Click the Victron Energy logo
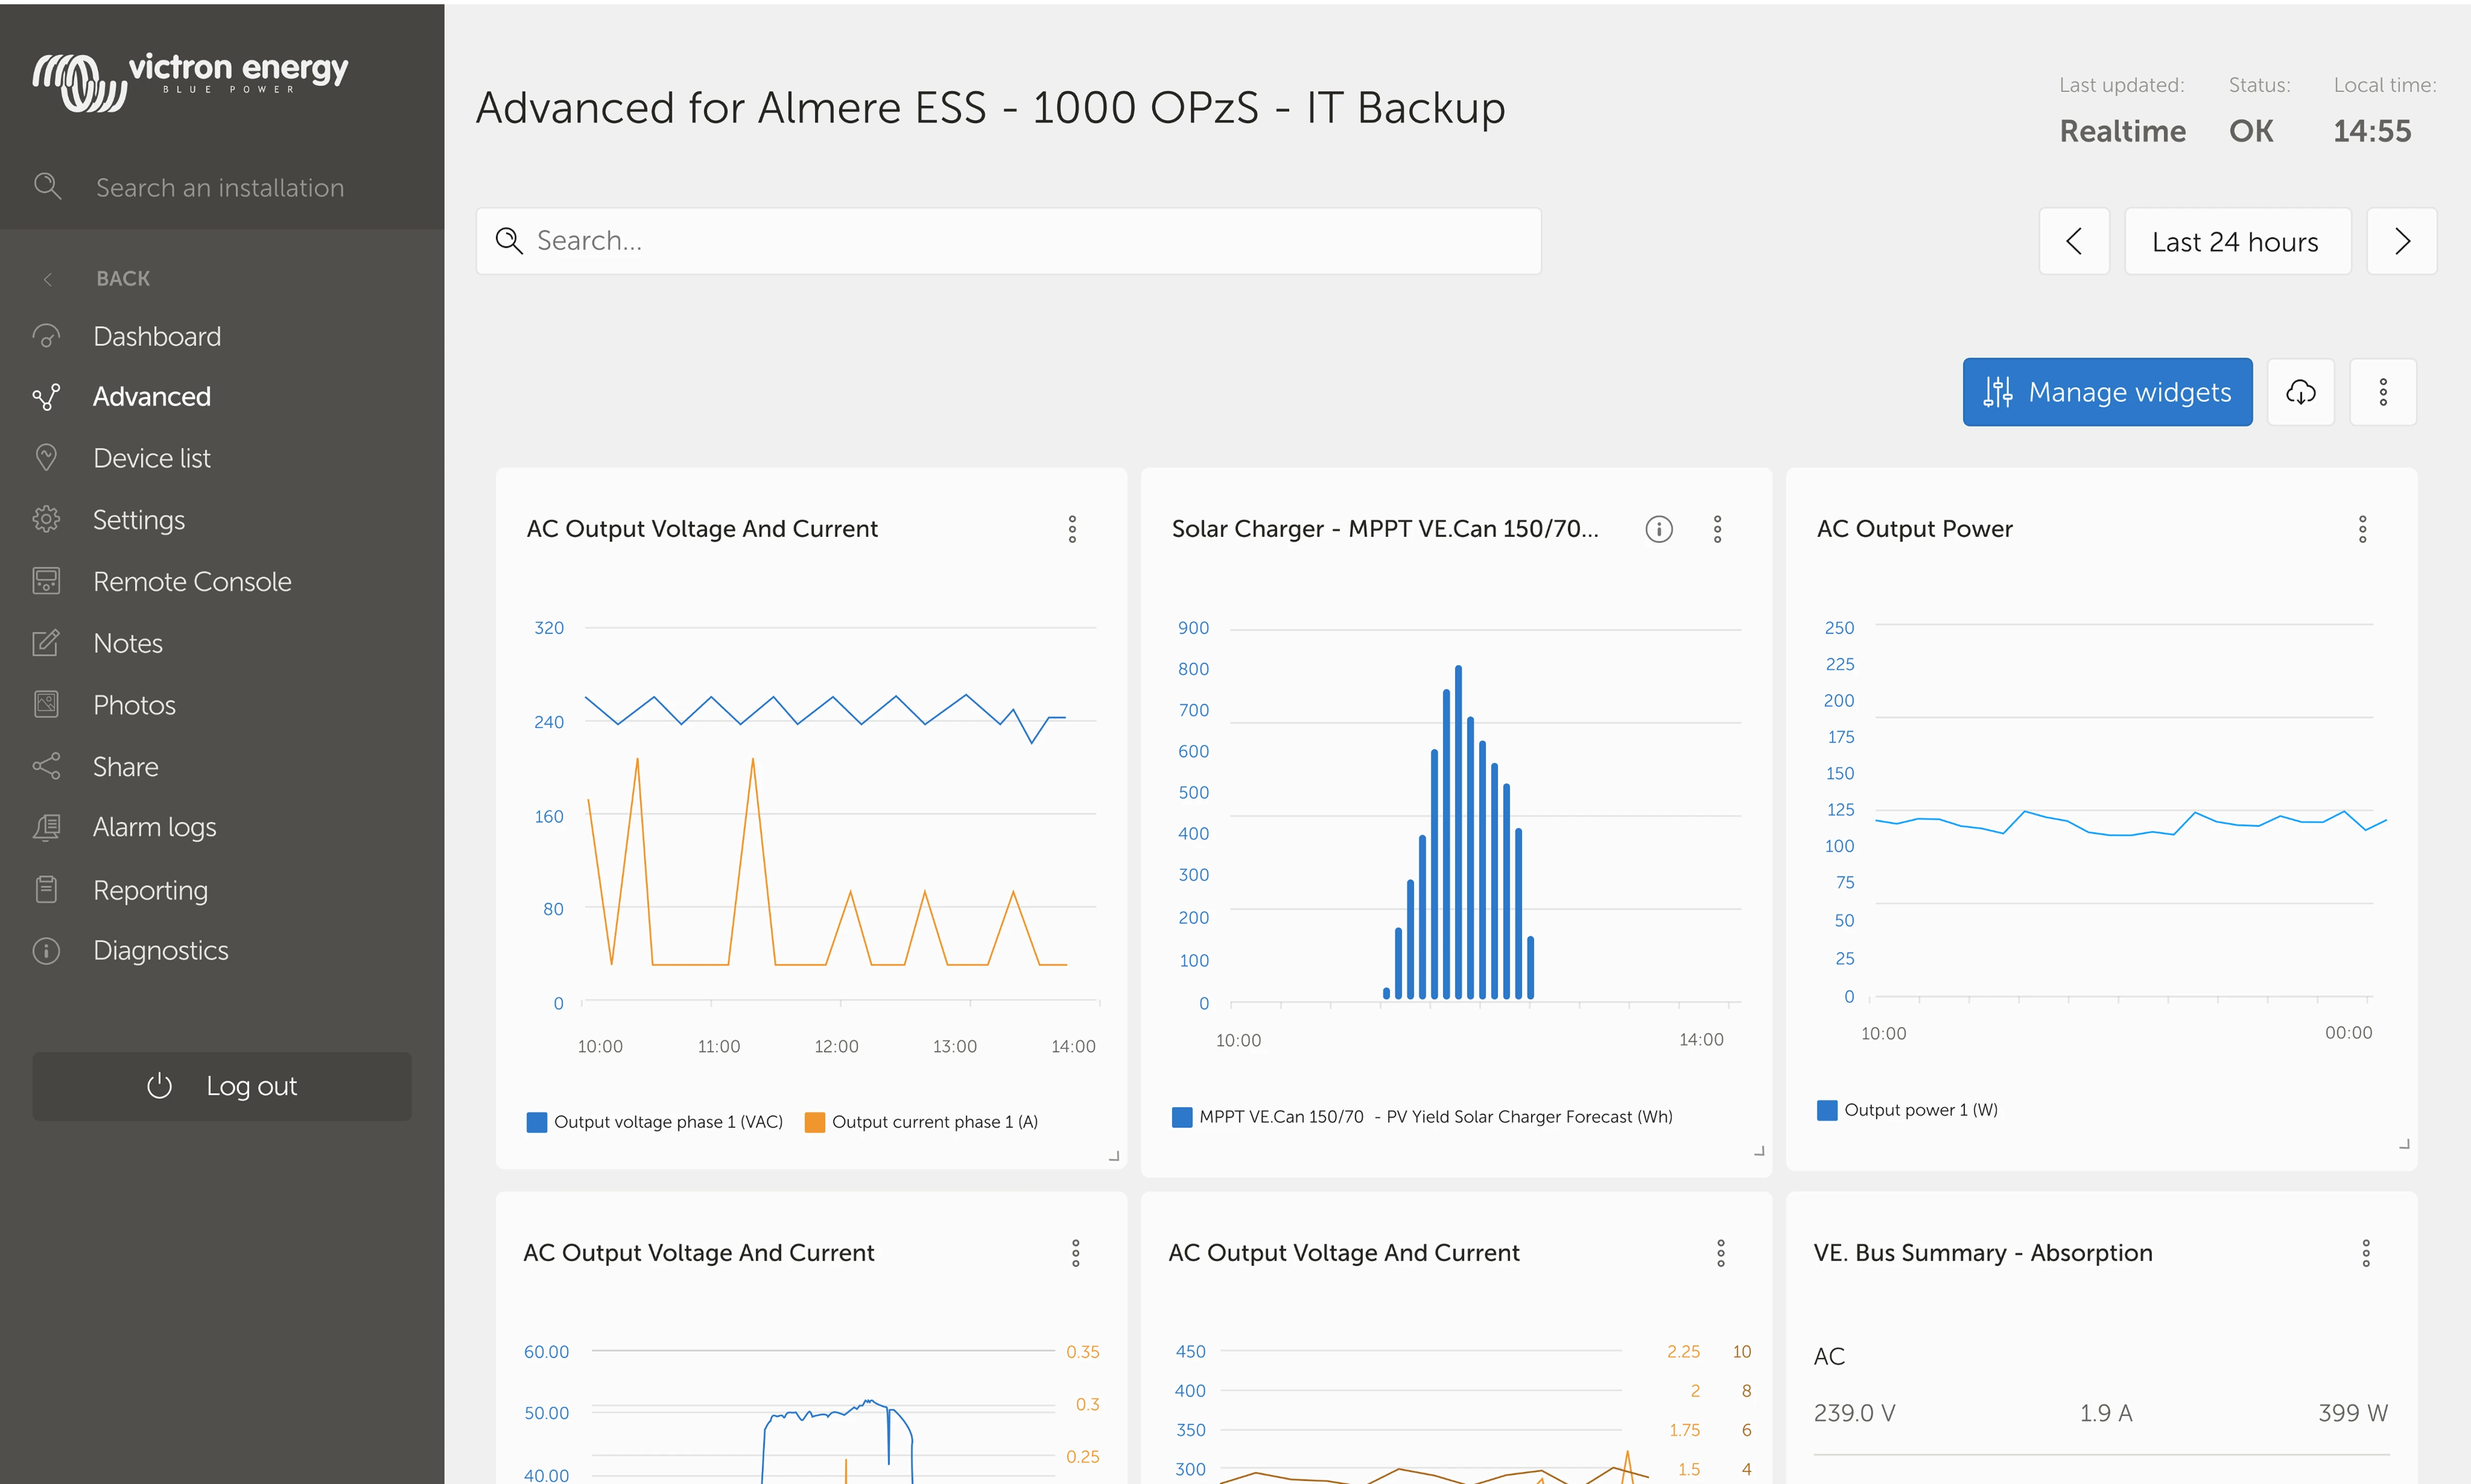2471x1484 pixels. (190, 81)
